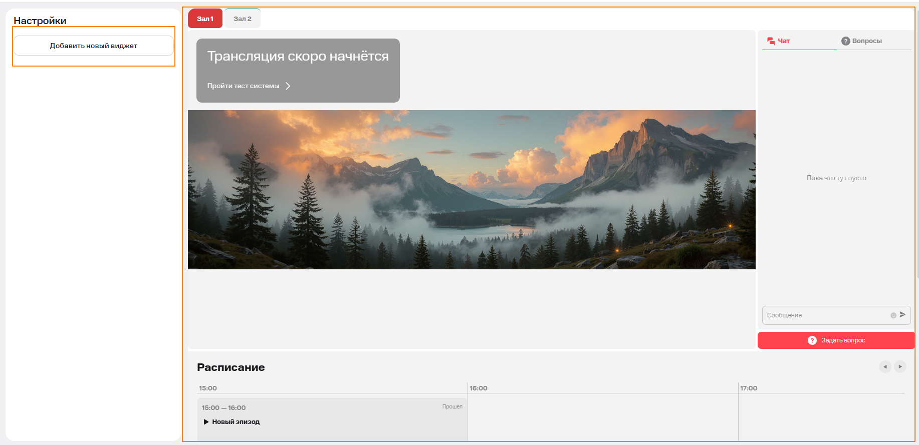
Task: Click the Добавить новый виджет button
Action: click(94, 46)
